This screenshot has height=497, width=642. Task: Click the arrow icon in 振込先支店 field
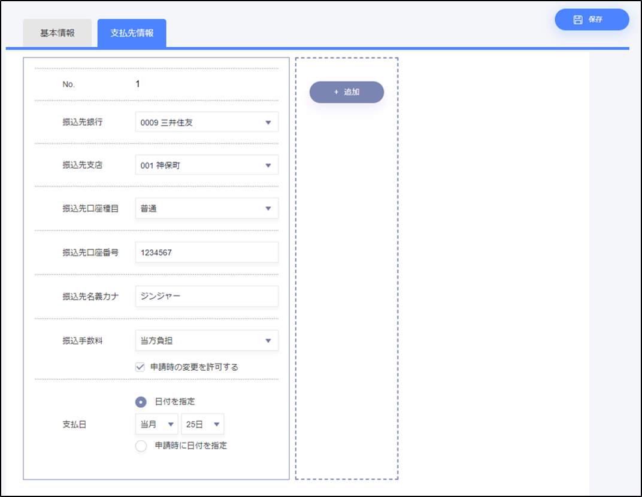(268, 166)
